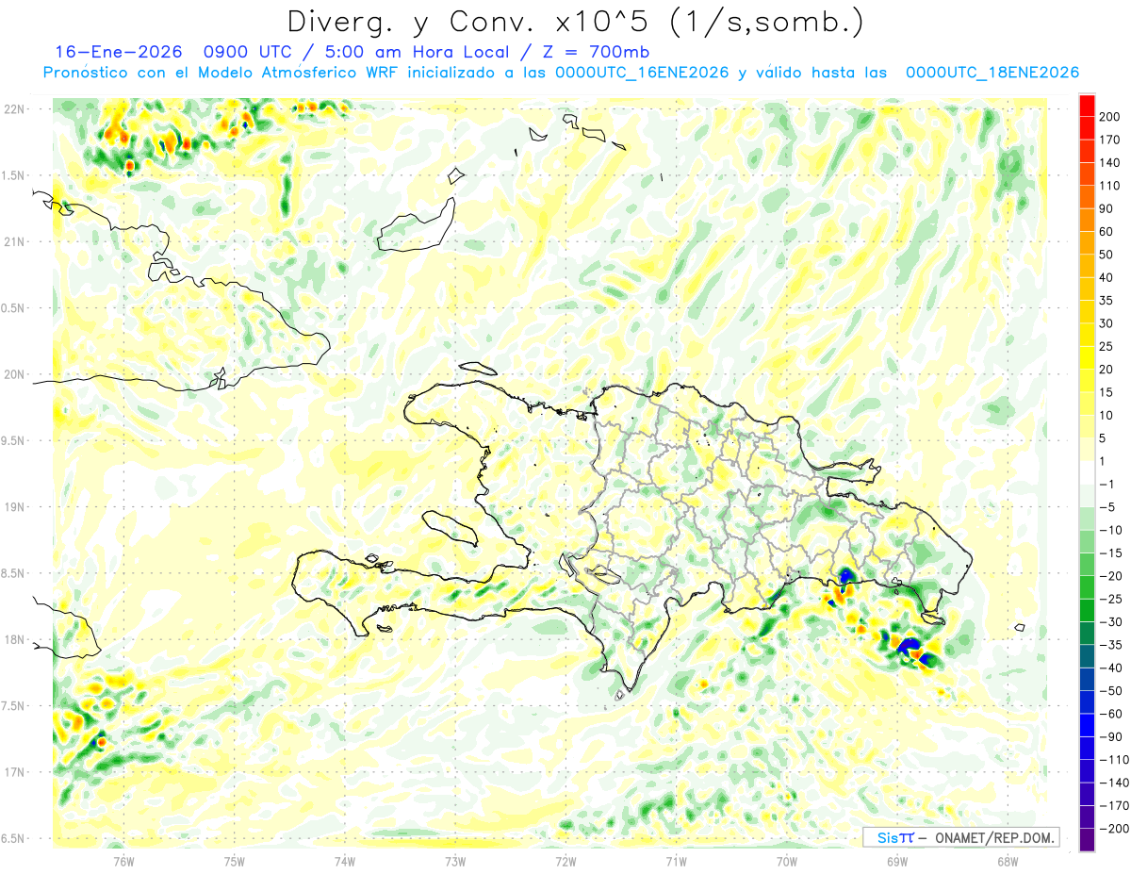Click the "75W" longitude label
This screenshot has width=1131, height=874.
tap(235, 861)
